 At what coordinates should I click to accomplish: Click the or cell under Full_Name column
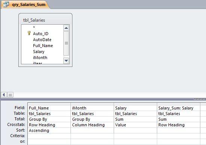tap(49, 142)
